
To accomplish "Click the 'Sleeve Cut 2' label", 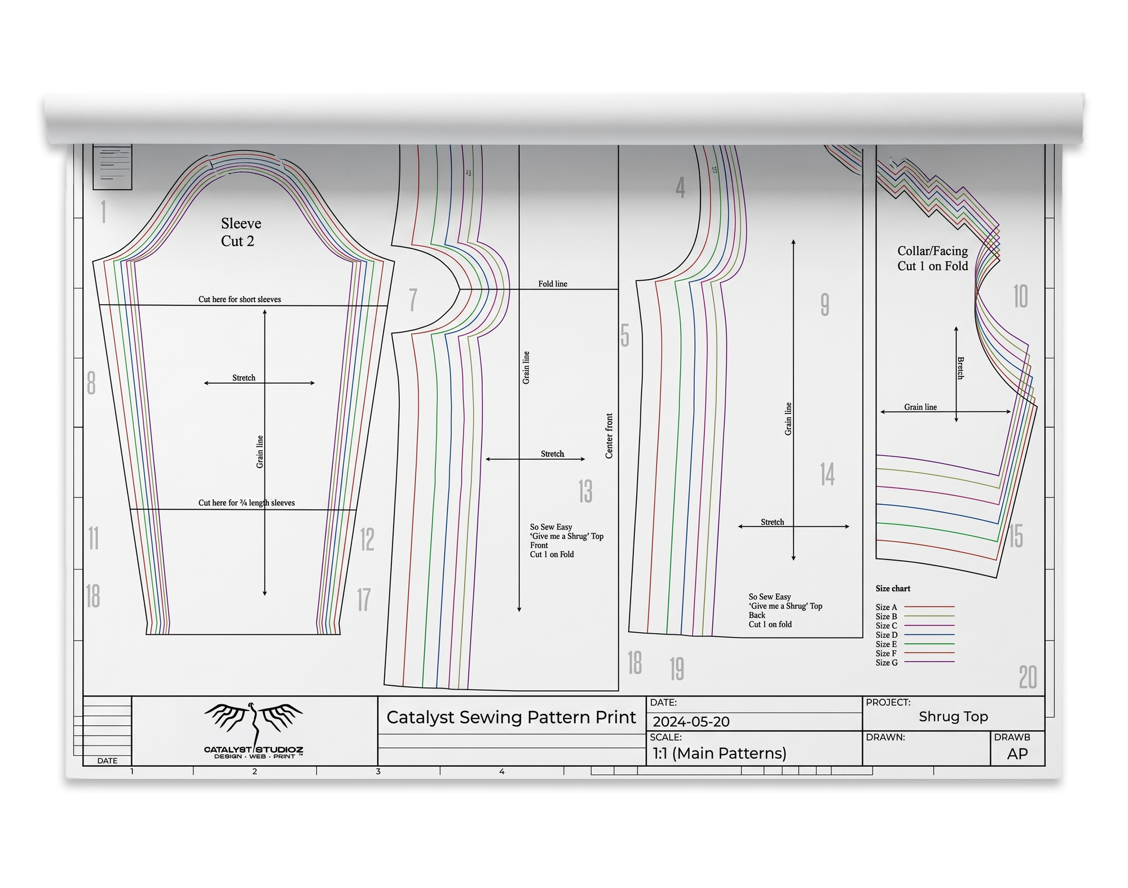I will [241, 232].
